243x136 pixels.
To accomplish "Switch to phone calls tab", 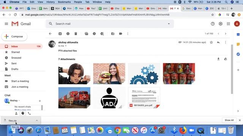I will [29, 113].
